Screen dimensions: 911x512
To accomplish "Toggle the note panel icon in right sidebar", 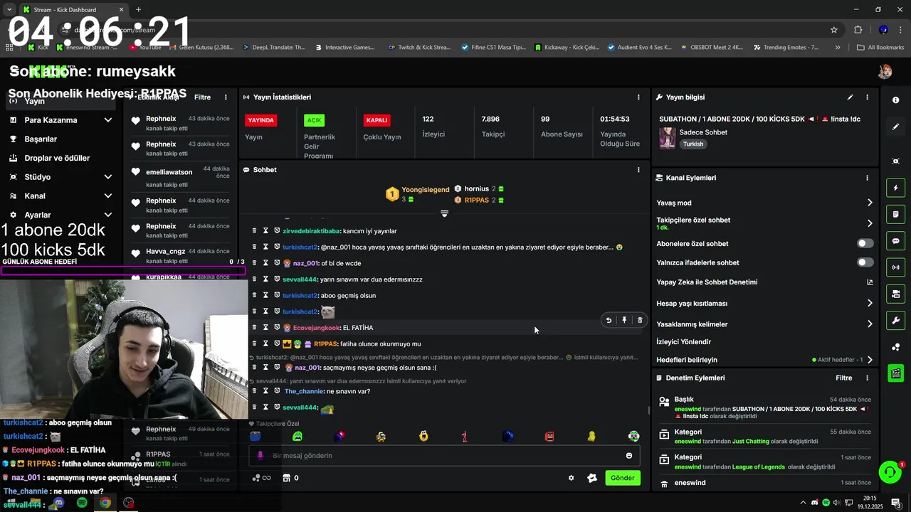I will tap(895, 214).
